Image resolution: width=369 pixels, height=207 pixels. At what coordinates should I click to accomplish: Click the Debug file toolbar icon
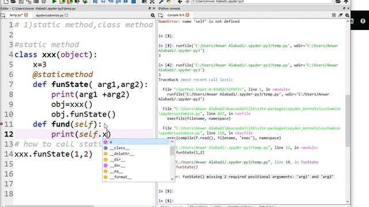pos(95,2)
